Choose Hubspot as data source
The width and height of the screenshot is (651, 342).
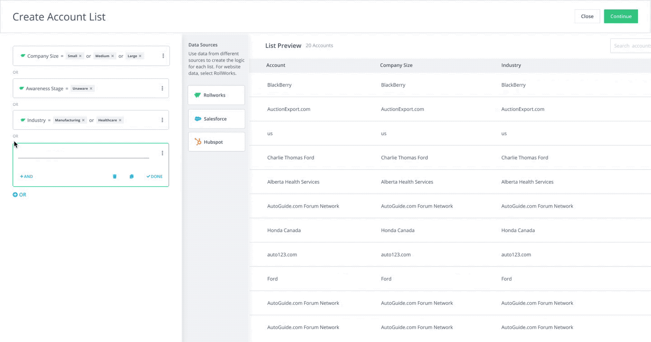tap(217, 142)
